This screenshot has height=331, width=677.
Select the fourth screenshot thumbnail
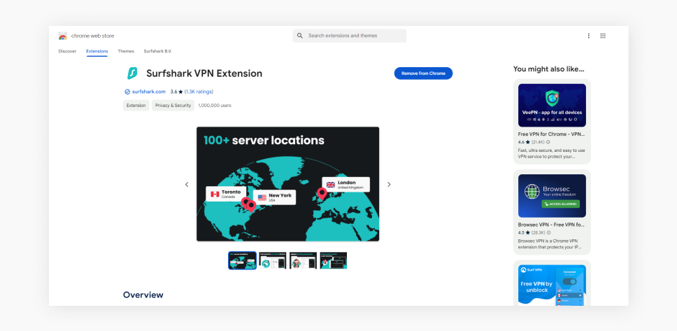[x=334, y=260]
